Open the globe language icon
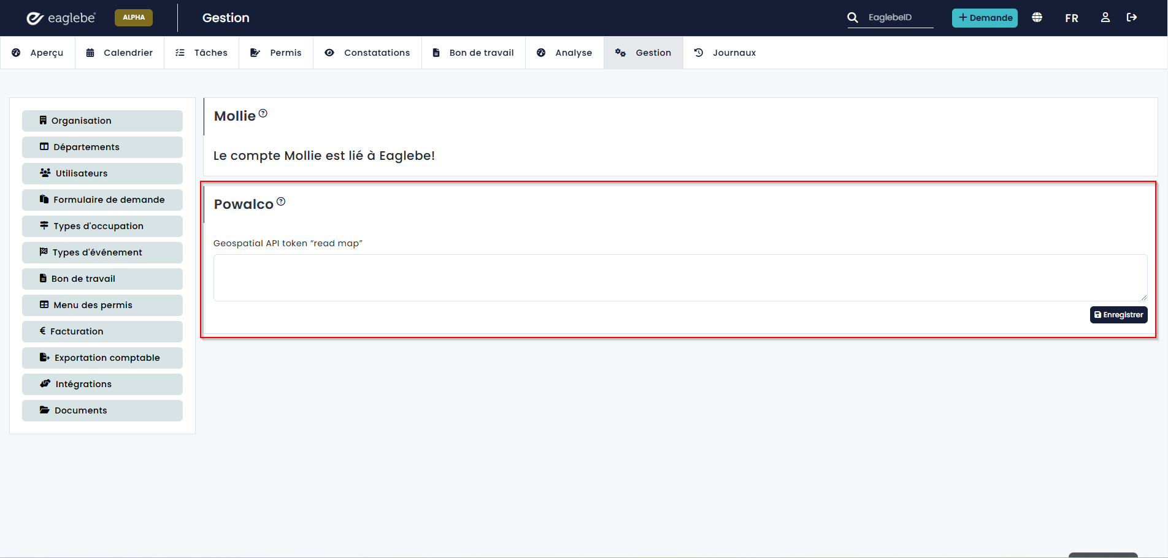Screen dimensions: 1168x558 [1037, 18]
